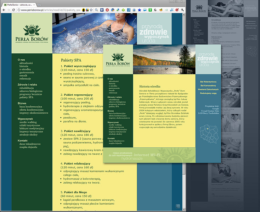Click the white star on blue square extension

[x=102, y=10]
